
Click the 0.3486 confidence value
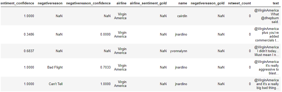click(x=29, y=34)
